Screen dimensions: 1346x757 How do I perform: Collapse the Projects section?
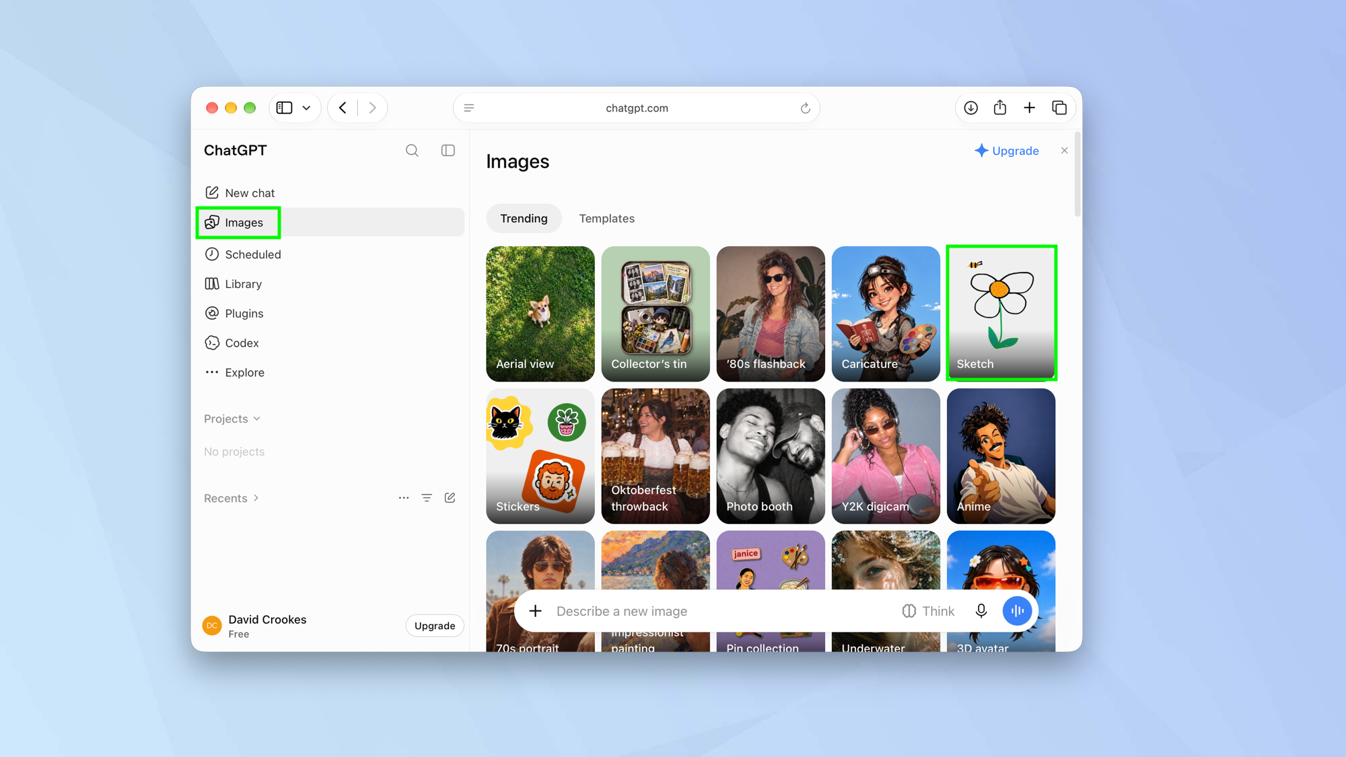[232, 419]
